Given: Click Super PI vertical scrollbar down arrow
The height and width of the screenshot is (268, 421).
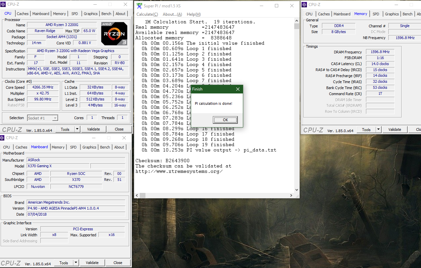Looking at the screenshot, I should pyautogui.click(x=297, y=190).
